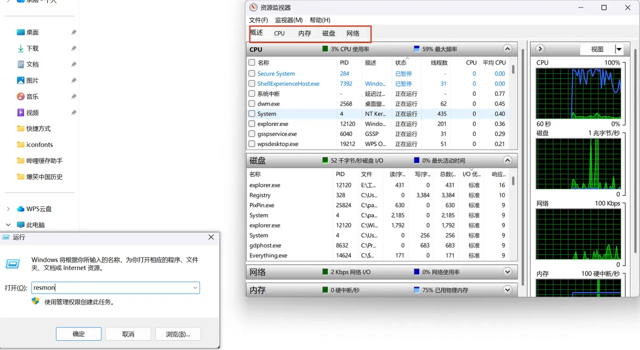The image size is (640, 350).
Task: Tick the System process checkbox in CPU list
Action: [252, 114]
